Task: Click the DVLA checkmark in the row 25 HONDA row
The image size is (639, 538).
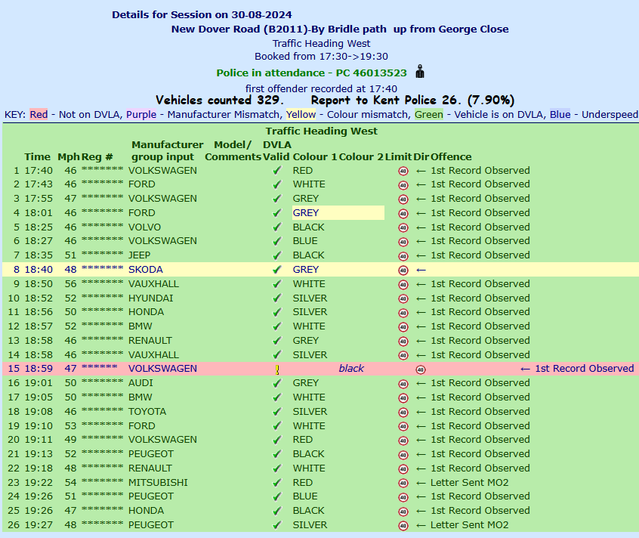Action: coord(276,511)
